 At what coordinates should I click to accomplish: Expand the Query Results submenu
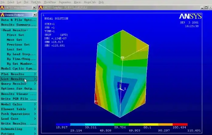point(18,84)
